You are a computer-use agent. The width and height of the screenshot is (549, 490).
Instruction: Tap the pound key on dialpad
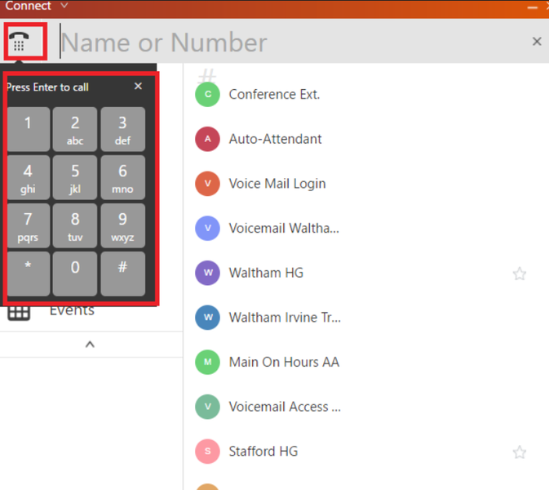122,274
